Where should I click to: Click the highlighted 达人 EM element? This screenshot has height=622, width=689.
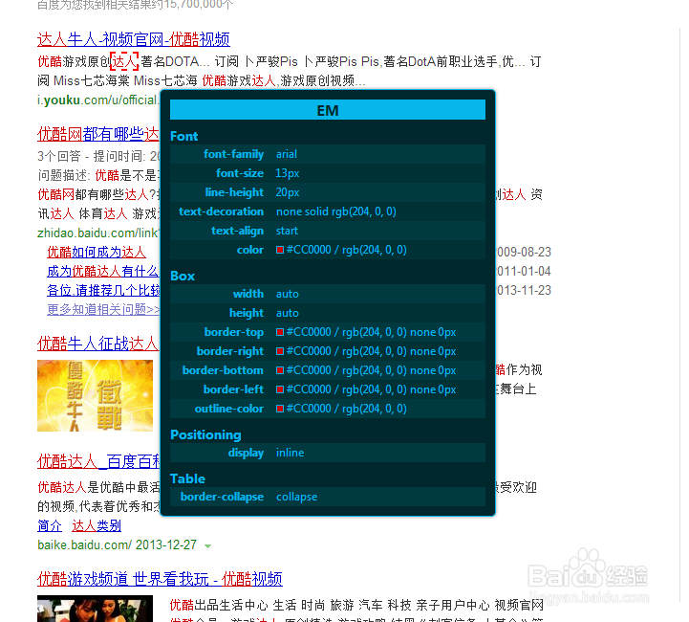[124, 61]
